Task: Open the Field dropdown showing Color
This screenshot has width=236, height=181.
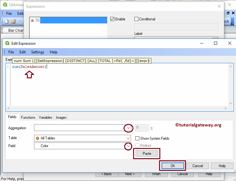Action: coord(128,146)
